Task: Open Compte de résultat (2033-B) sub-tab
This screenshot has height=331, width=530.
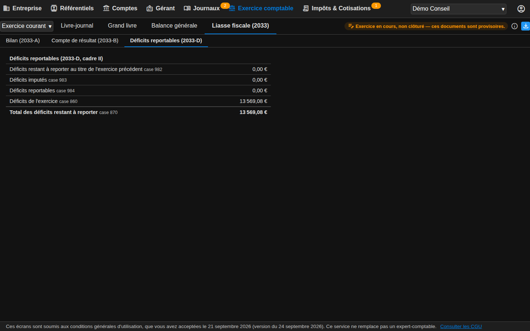Action: coord(85,40)
